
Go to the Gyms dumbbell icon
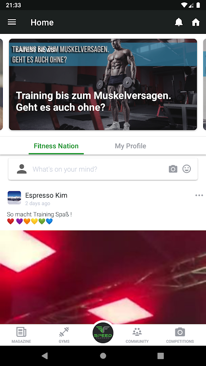tap(64, 335)
